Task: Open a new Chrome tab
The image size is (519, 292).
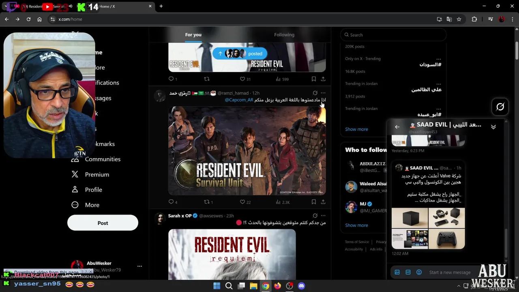Action: pos(161,6)
